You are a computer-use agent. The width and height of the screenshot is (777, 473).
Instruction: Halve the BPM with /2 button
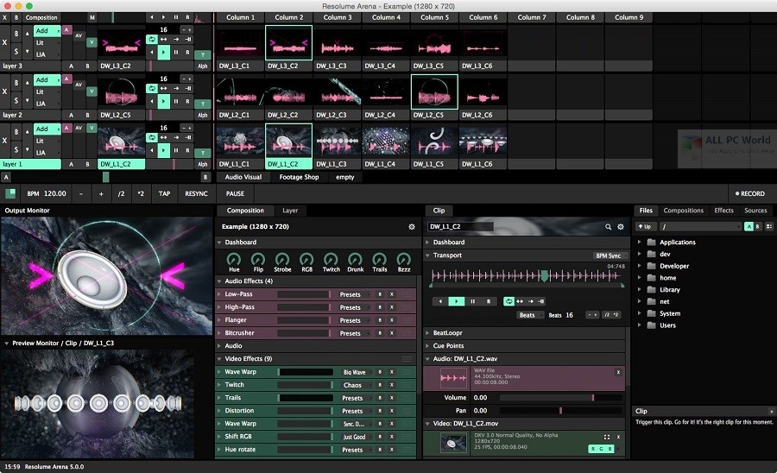[x=121, y=193]
